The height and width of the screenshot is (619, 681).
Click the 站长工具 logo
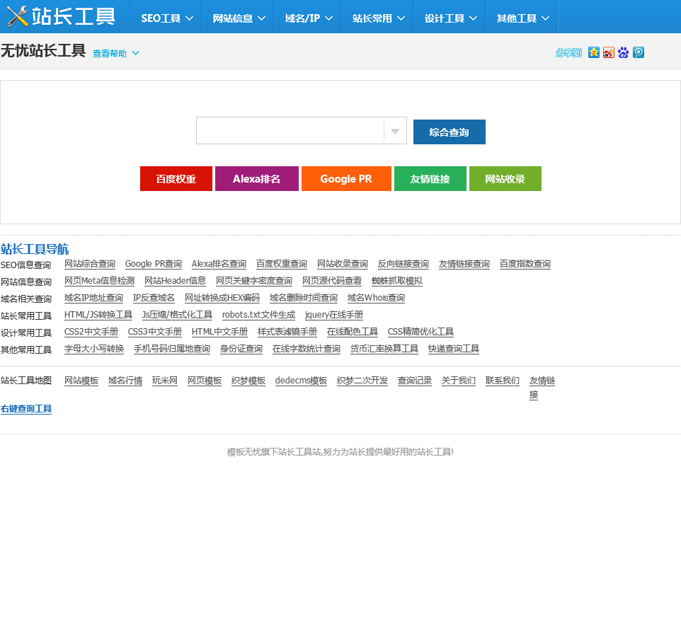[x=62, y=16]
